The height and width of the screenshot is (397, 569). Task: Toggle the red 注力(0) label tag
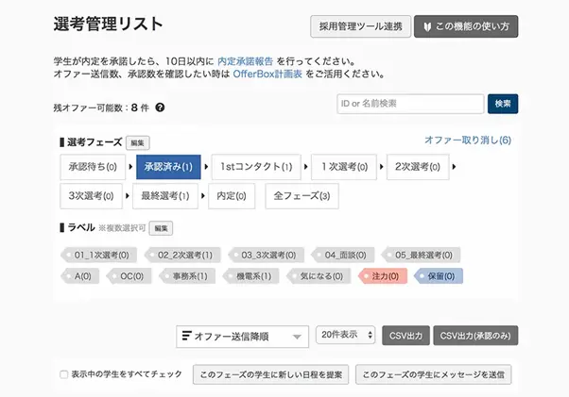pos(383,276)
